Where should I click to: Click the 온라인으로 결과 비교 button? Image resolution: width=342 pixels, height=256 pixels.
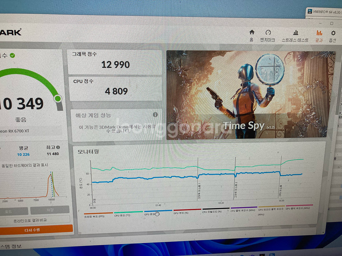coord(35,220)
